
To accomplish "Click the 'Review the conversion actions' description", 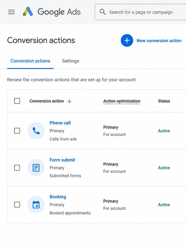I will [71, 80].
